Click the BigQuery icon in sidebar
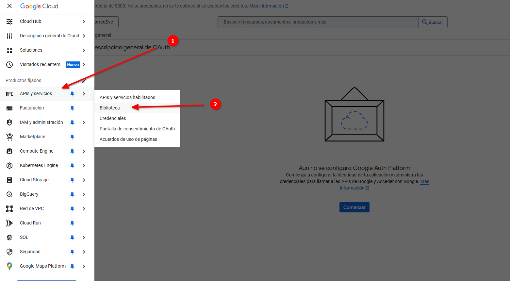The image size is (510, 281). (x=9, y=194)
